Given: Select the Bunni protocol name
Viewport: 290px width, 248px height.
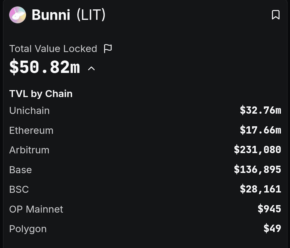Looking at the screenshot, I should (x=51, y=15).
